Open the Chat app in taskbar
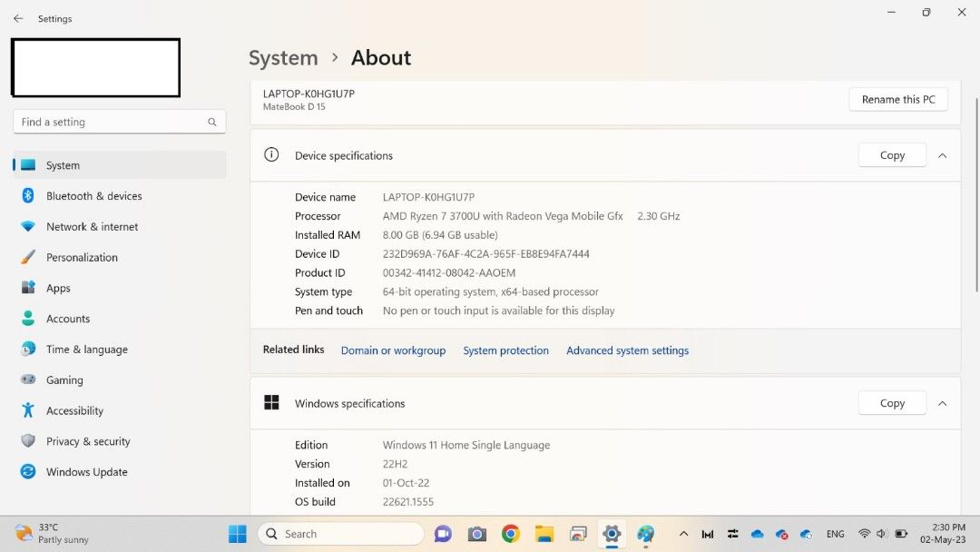This screenshot has width=980, height=552. point(443,534)
